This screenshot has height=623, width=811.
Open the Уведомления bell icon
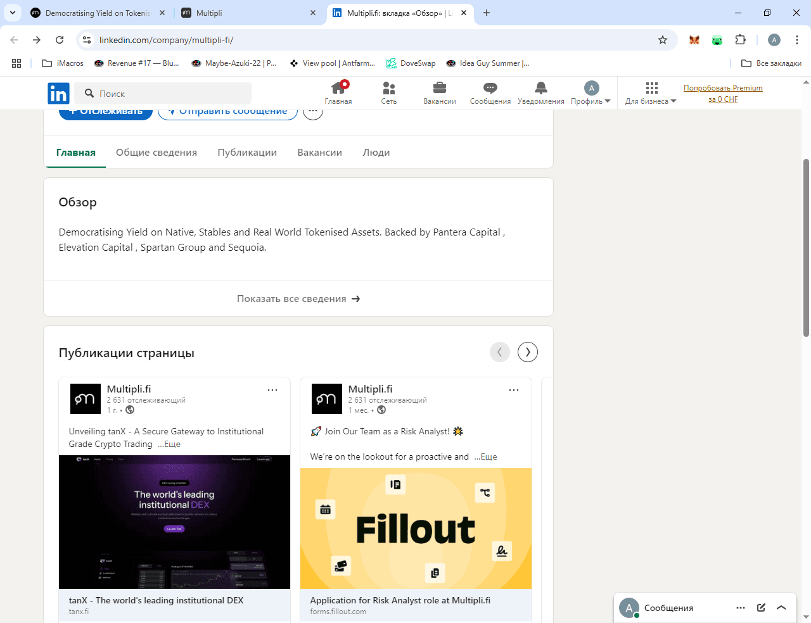[x=541, y=93]
